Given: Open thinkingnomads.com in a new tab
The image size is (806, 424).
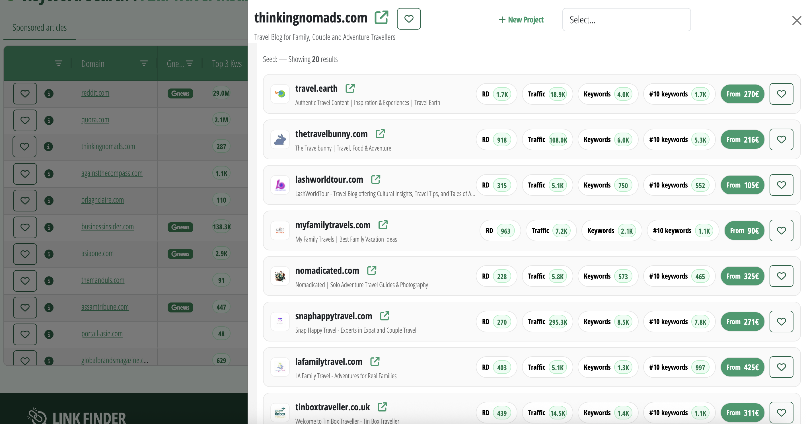Looking at the screenshot, I should click(381, 18).
